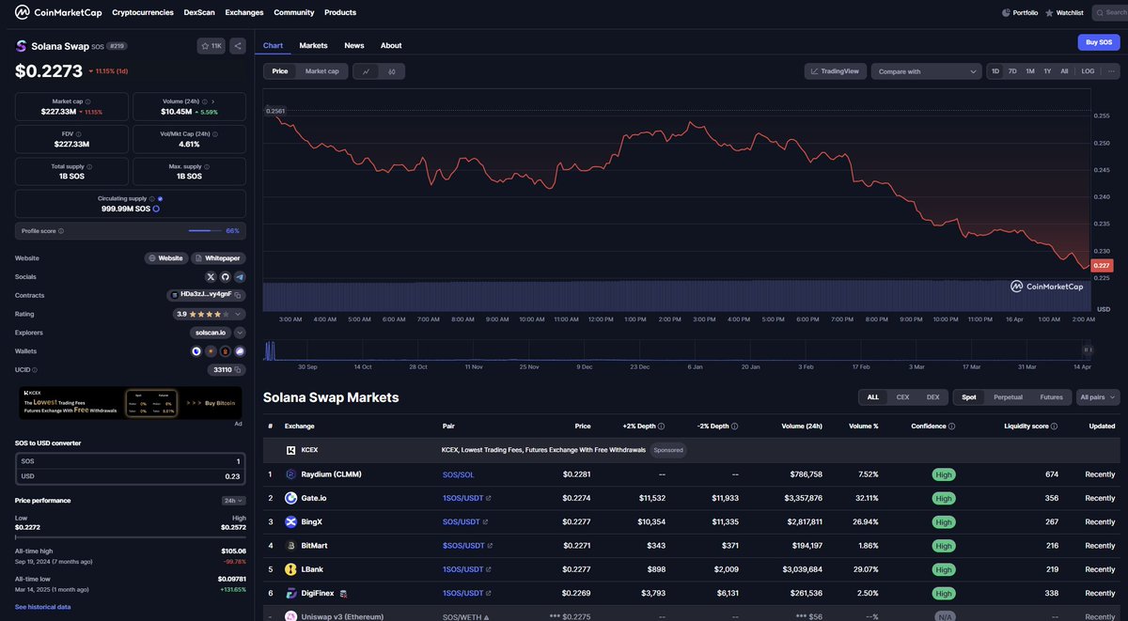Open the DexScan menu
Viewport: 1128px width, 621px height.
pyautogui.click(x=199, y=12)
